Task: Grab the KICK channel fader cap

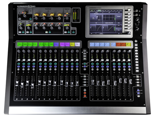Action: (17, 84)
